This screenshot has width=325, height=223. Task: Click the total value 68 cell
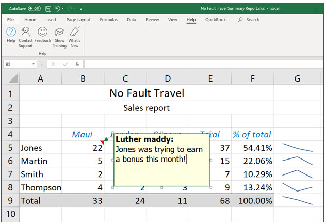pyautogui.click(x=210, y=201)
